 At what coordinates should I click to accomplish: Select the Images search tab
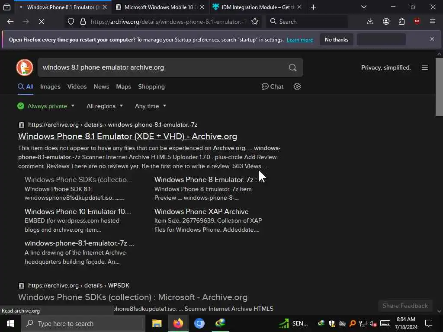pyautogui.click(x=50, y=86)
